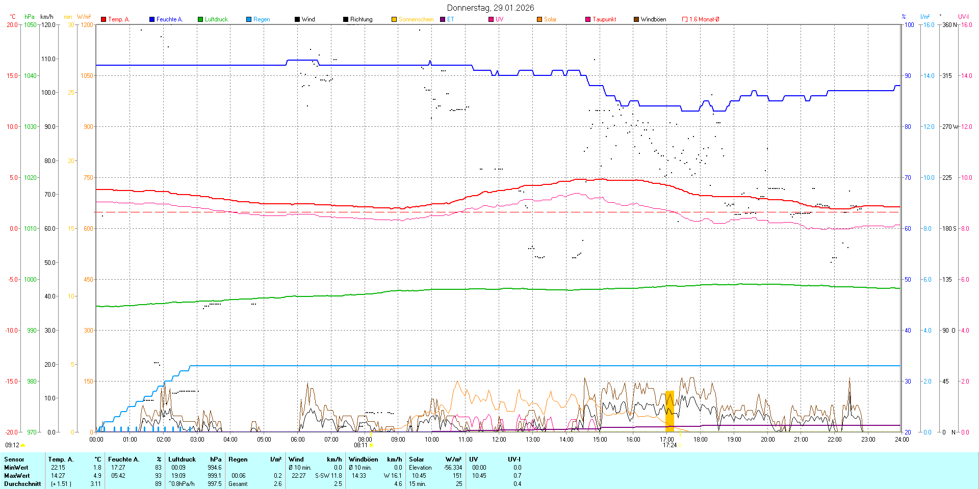Click the blue Feuchte A. legend square
Screen dimensions: 979x489
click(x=152, y=19)
